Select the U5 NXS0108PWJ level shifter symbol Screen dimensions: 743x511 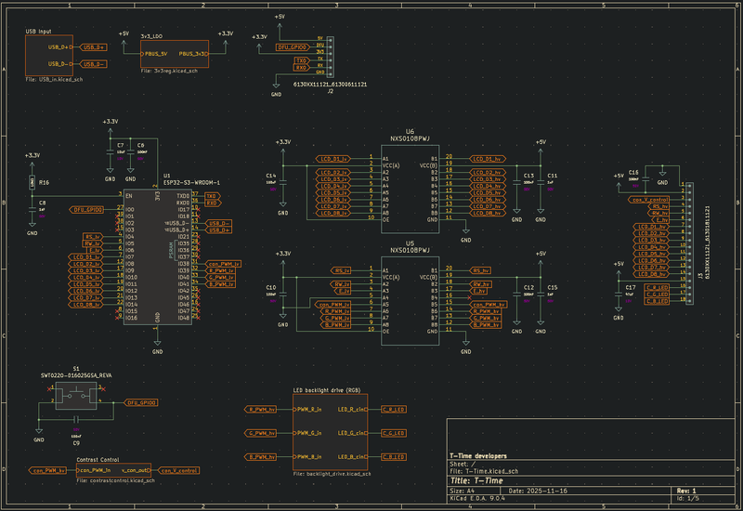[x=410, y=299]
